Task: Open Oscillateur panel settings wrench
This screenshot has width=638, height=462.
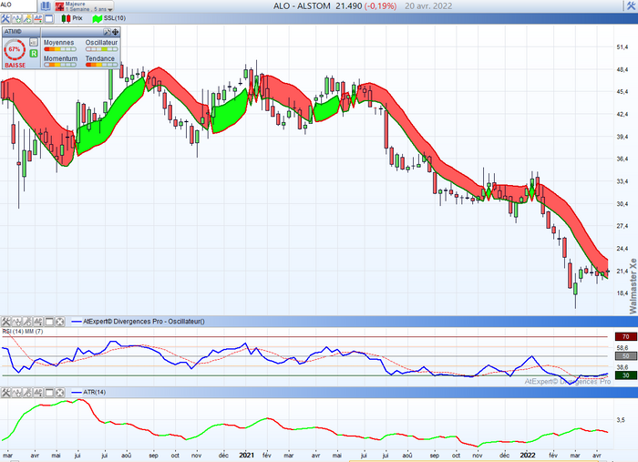Action: 5,322
